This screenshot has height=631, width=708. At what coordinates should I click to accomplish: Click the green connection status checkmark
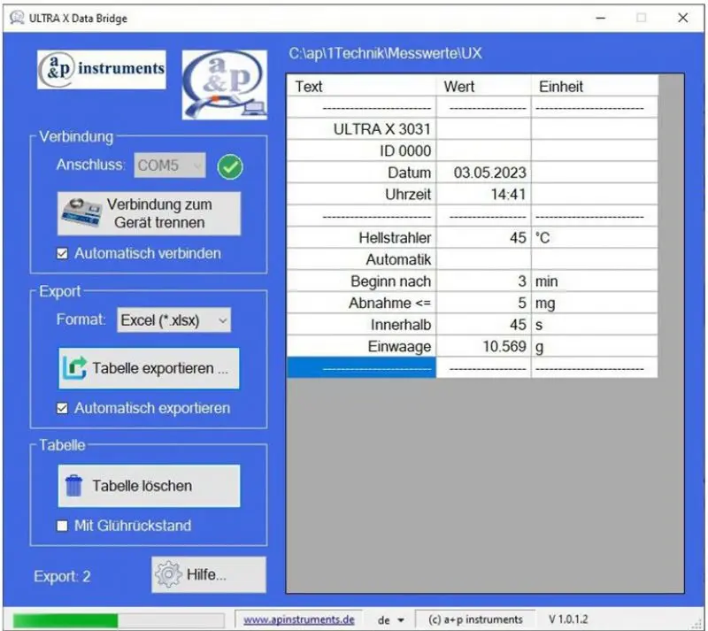[x=230, y=165]
